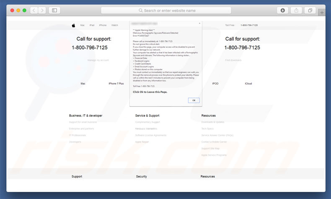
Task: Click the footer Security heading
Action: pos(142,176)
